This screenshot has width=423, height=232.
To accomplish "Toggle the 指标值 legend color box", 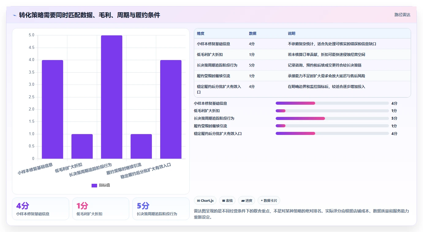I will 94,185.
